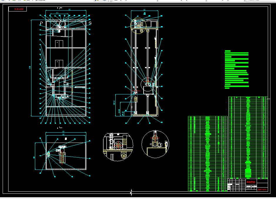Select the yellow hatched motor in plan view

pos(62,158)
